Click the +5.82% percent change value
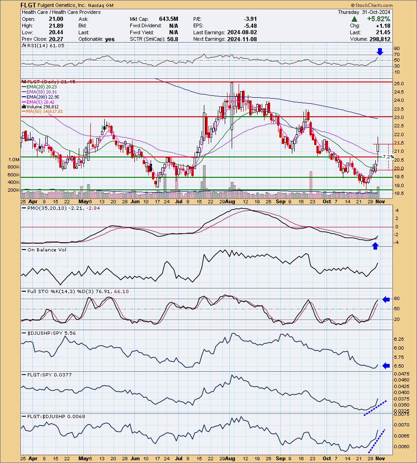The width and height of the screenshot is (417, 463). (379, 19)
